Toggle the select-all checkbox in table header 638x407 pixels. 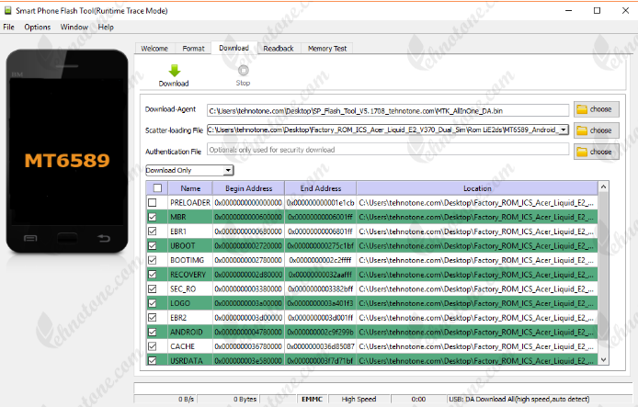(156, 188)
